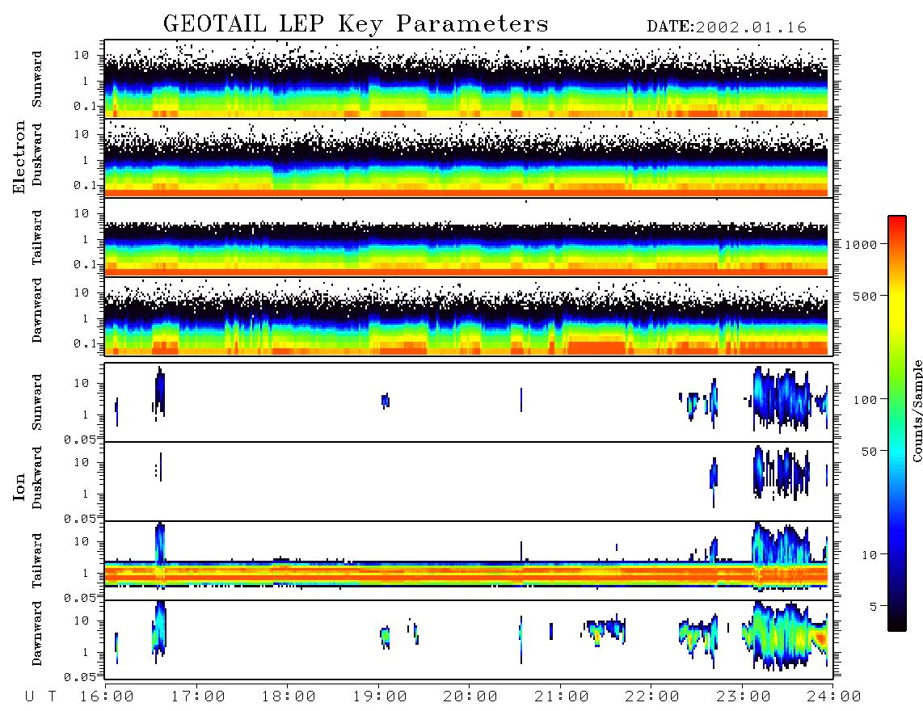Click the 18:00 time tick label
The height and width of the screenshot is (711, 923).
(289, 697)
